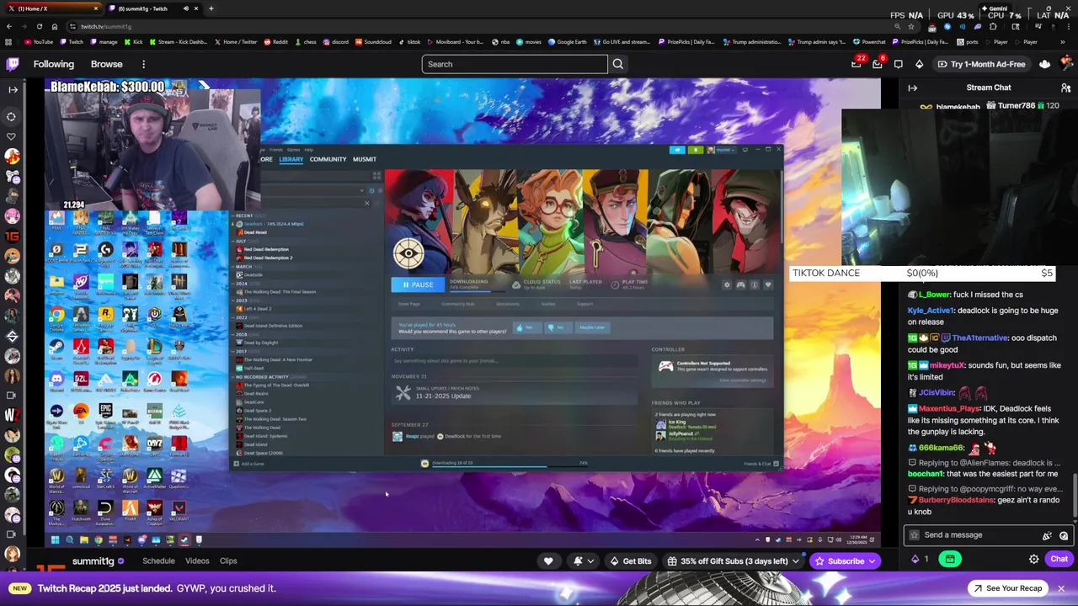The width and height of the screenshot is (1078, 606).
Task: Favorite the game with heart icon in Steam
Action: pyautogui.click(x=767, y=285)
